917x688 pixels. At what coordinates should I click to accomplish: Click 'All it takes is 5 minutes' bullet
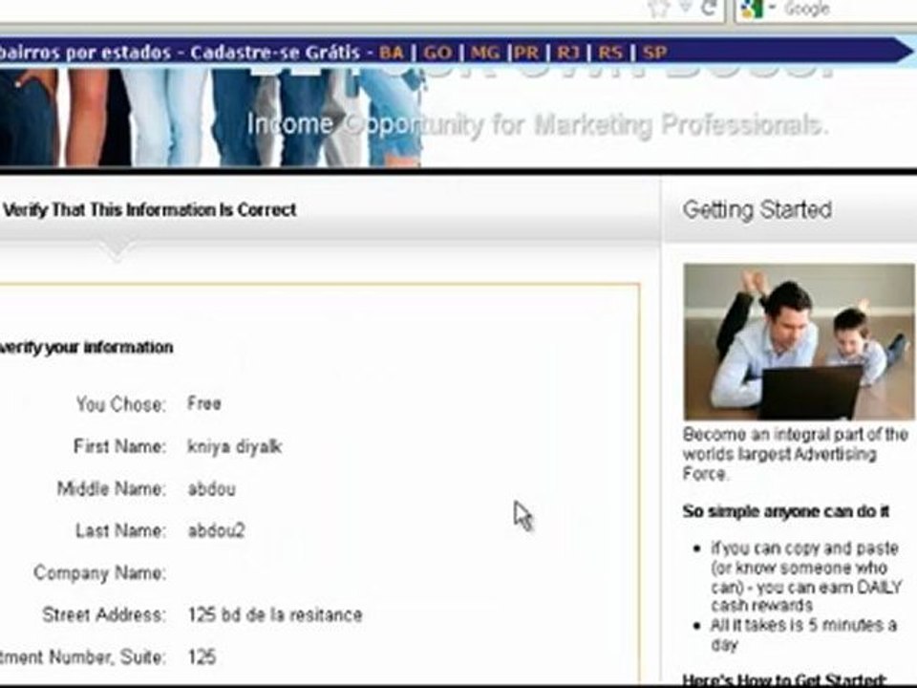coord(803,634)
